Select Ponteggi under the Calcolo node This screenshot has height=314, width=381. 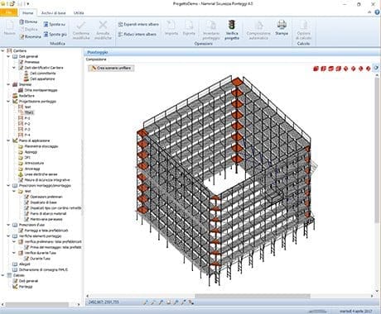[x=26, y=287]
